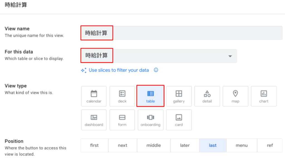The height and width of the screenshot is (160, 285).
Task: Select the deck view type
Action: (x=122, y=96)
